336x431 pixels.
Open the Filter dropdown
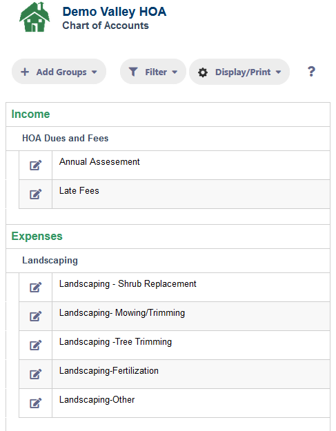[153, 72]
